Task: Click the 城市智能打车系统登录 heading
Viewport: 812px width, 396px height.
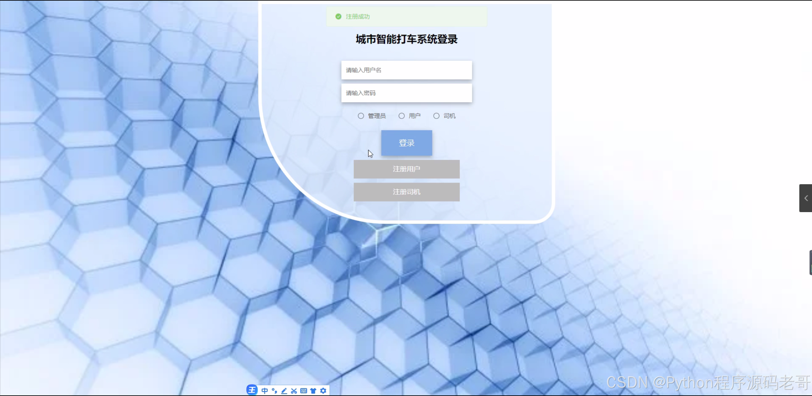Action: [406, 39]
